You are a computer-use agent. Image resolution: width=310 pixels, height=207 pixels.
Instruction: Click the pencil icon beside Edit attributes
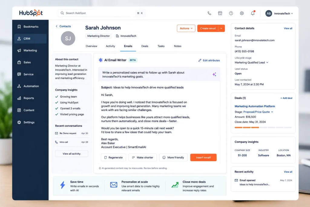200,60
